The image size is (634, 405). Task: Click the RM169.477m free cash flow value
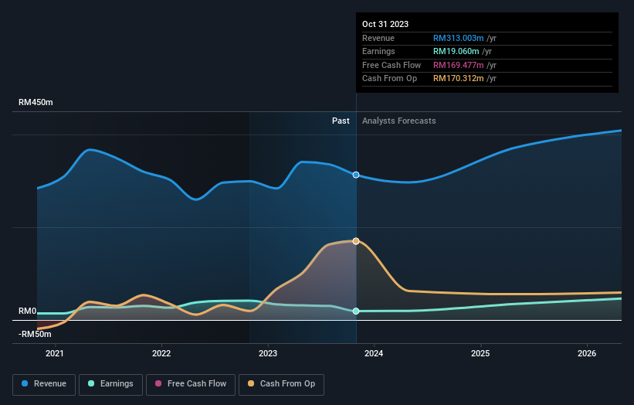[459, 65]
